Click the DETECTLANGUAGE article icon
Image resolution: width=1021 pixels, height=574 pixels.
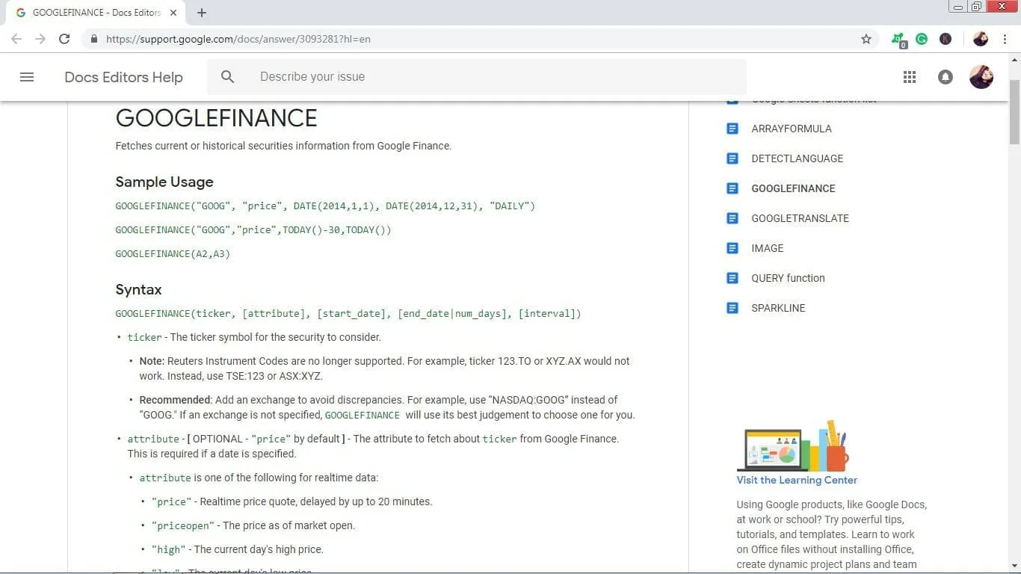(732, 158)
